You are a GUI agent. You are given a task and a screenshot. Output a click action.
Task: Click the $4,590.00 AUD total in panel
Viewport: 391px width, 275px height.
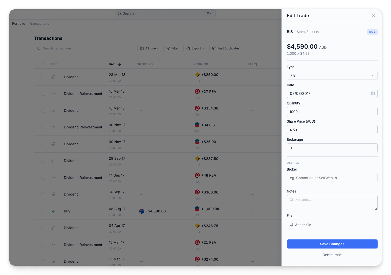[x=307, y=47]
